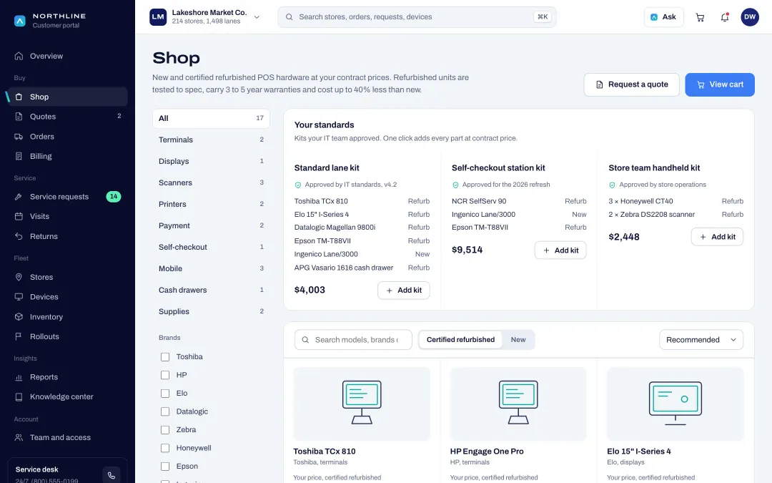Add the Standard lane kit

[x=404, y=291]
